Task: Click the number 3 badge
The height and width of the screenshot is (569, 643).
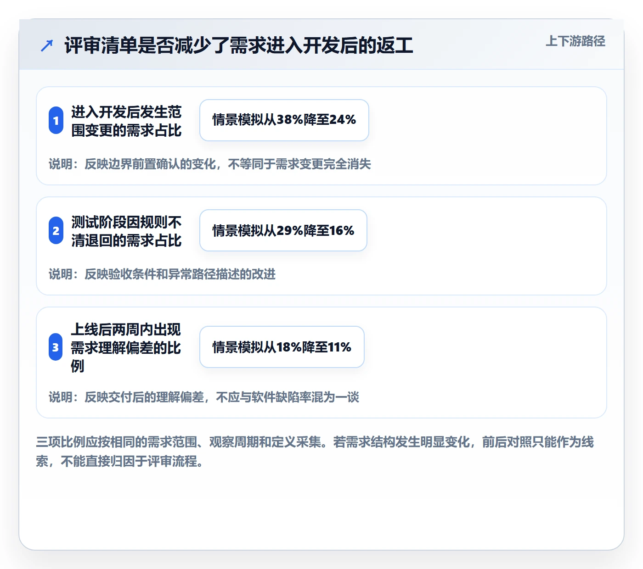Action: [56, 347]
